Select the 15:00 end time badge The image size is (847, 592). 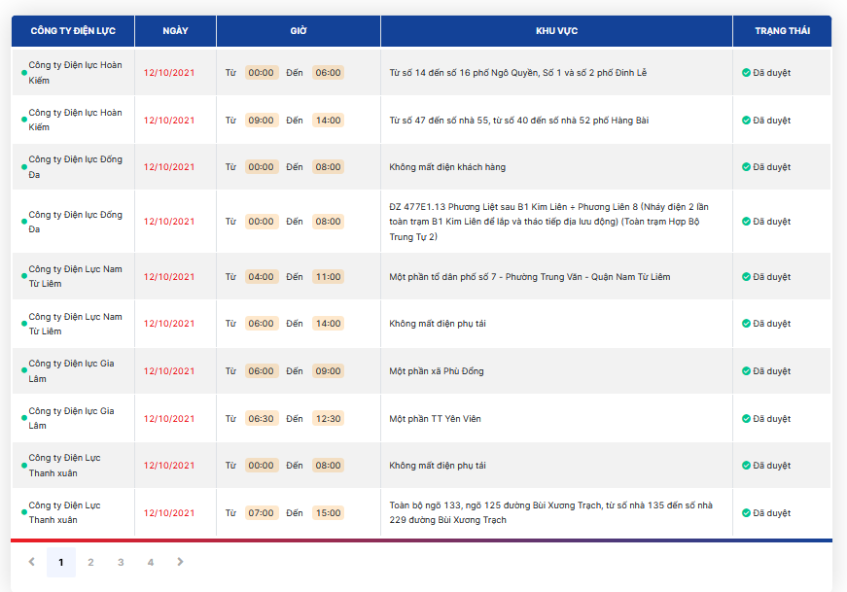coord(328,512)
